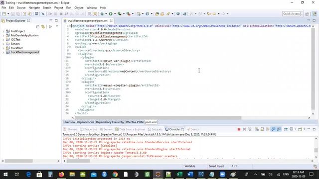Click the Run with coverage toolbar icon

click(x=120, y=14)
